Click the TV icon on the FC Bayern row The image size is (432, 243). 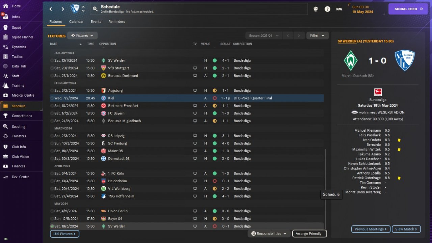[x=195, y=113]
